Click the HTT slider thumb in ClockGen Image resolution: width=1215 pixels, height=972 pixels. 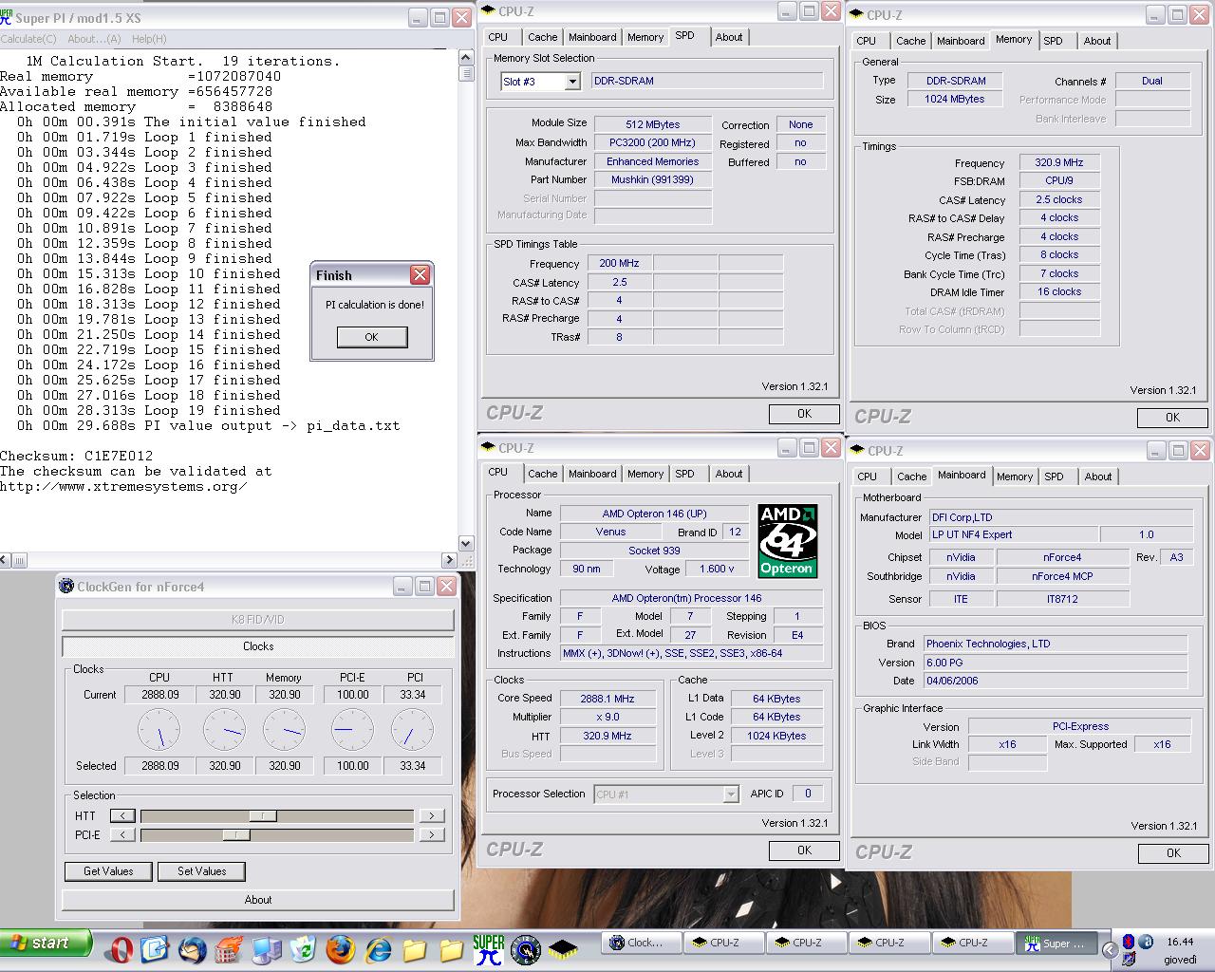(263, 816)
